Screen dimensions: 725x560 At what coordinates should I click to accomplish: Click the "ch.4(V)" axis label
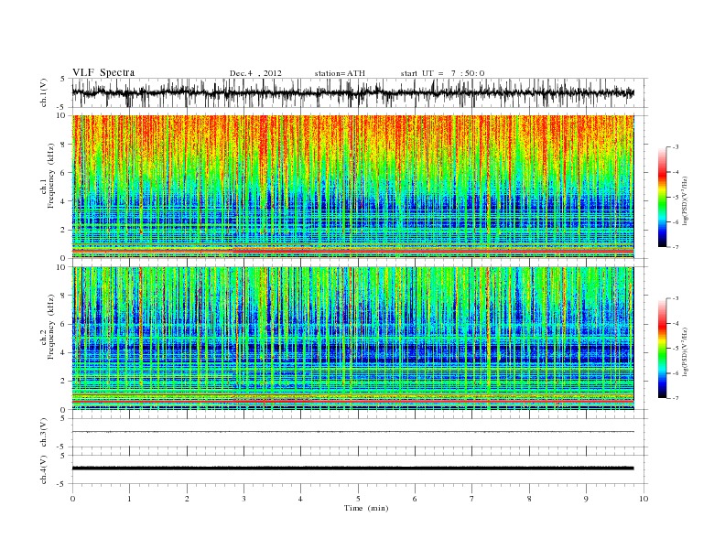click(x=44, y=469)
